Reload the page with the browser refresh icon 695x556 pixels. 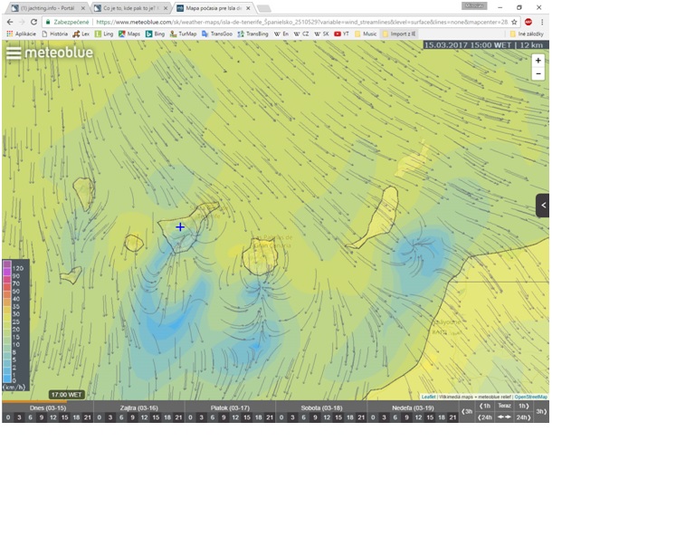click(x=33, y=22)
